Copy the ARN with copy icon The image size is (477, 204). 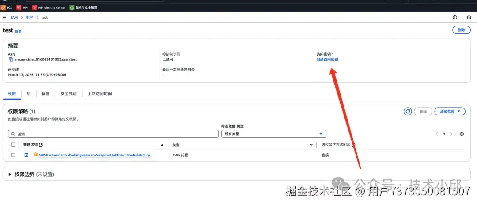tap(11, 59)
